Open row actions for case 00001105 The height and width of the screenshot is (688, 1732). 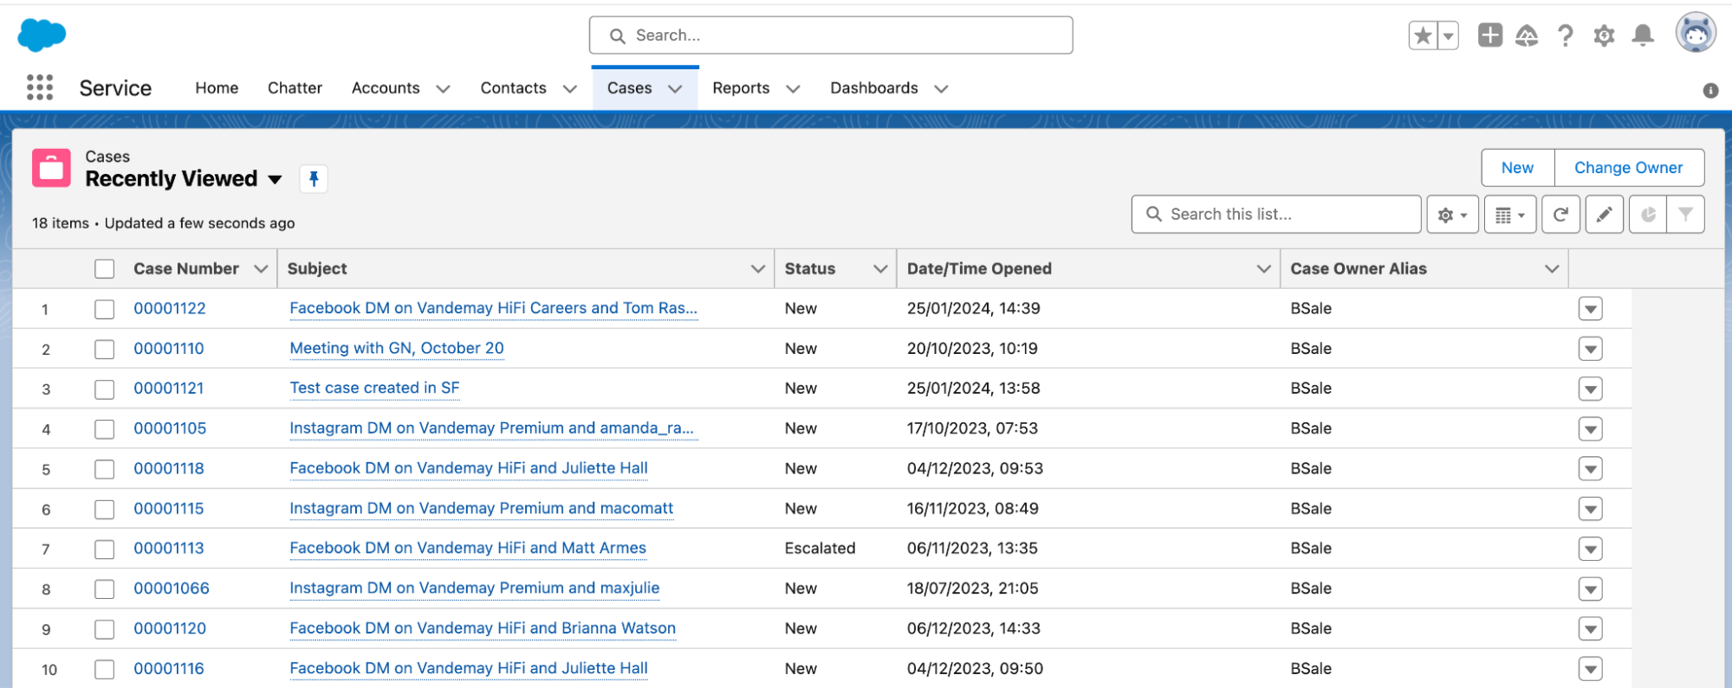[x=1590, y=429]
